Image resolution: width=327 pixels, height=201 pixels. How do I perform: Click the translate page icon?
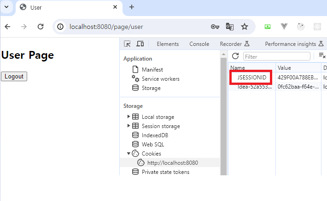230,27
